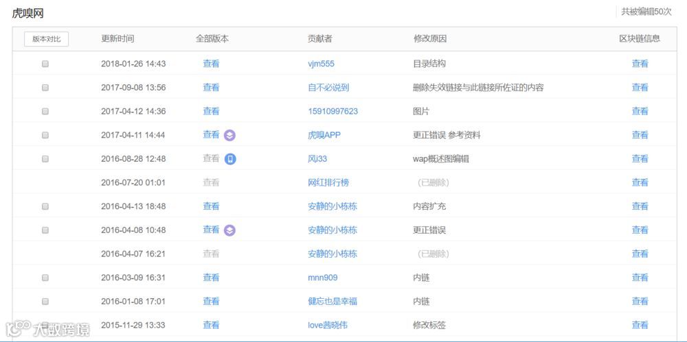This screenshot has height=342, width=687.
Task: Open contributor 网红排行榜 link
Action: click(x=328, y=182)
